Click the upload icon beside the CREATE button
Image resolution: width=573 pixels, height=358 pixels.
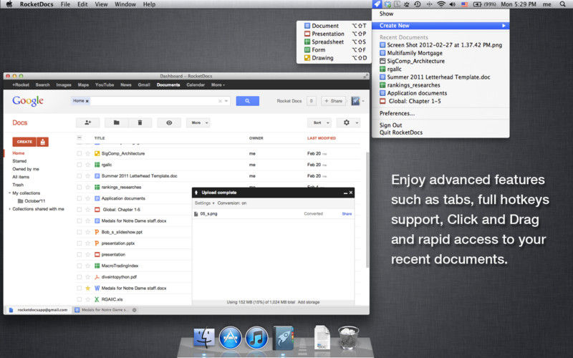[43, 142]
